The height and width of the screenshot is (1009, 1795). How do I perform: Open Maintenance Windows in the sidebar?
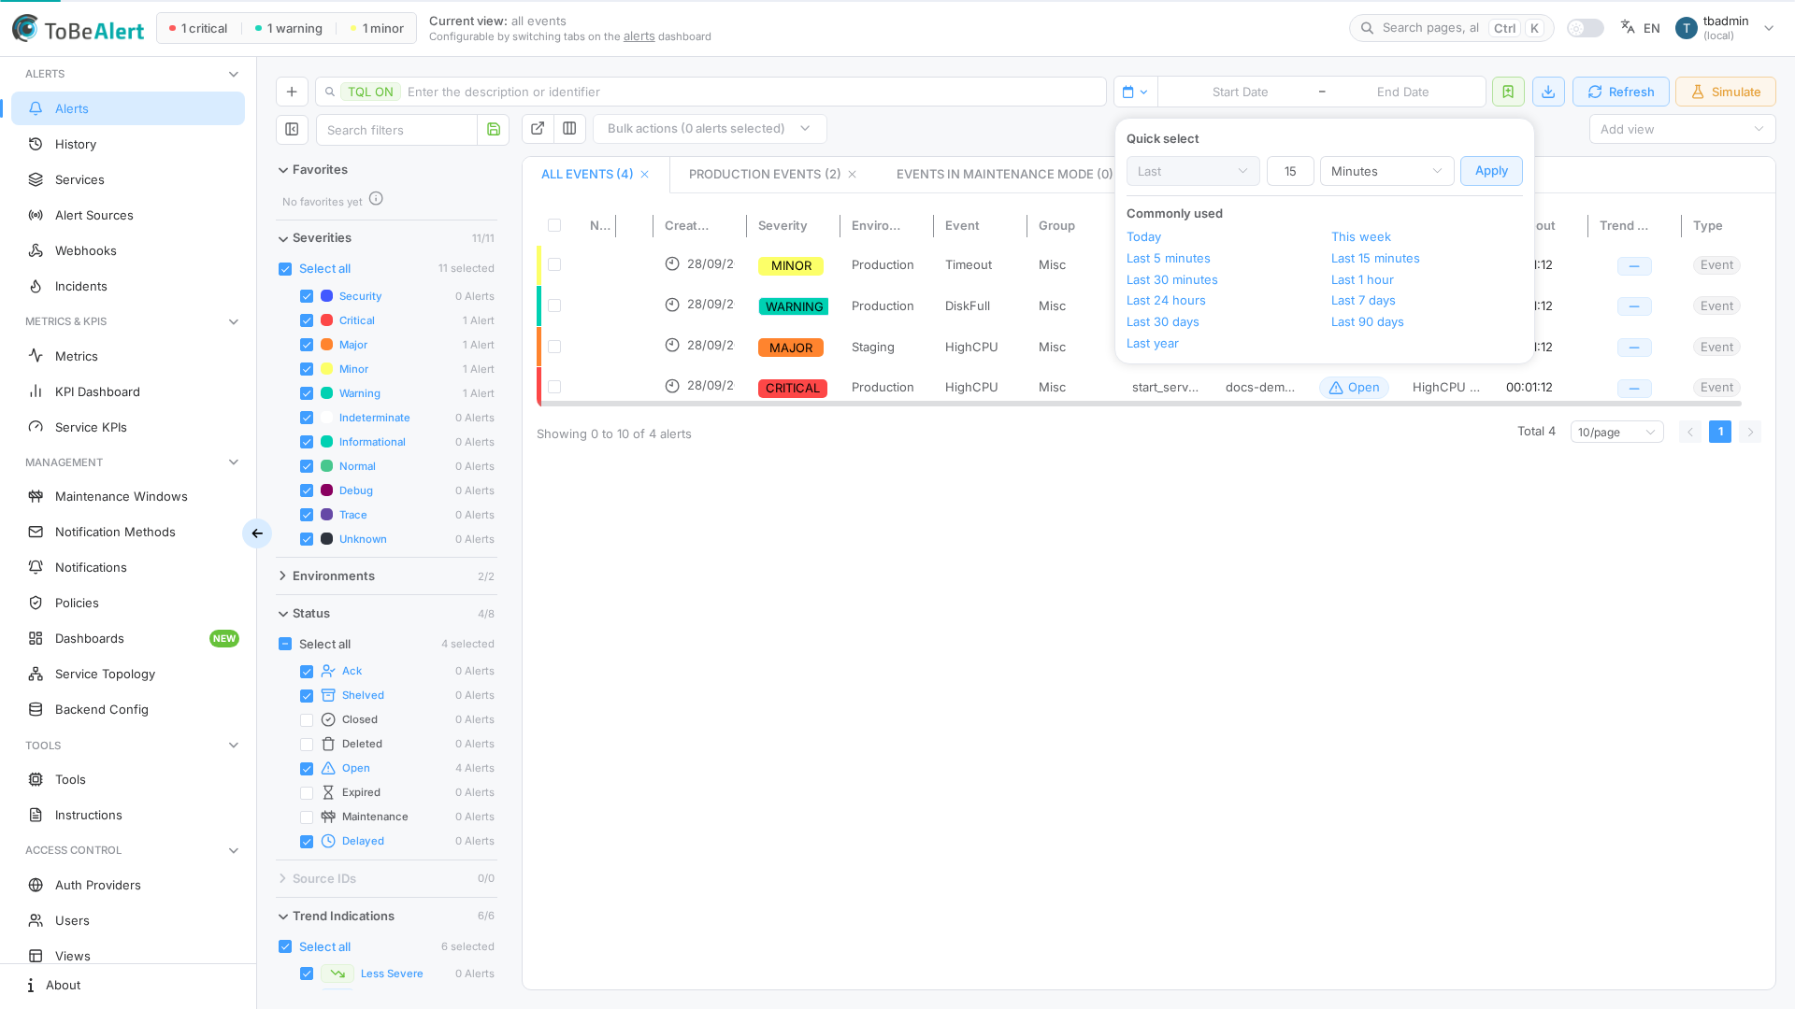tap(128, 496)
